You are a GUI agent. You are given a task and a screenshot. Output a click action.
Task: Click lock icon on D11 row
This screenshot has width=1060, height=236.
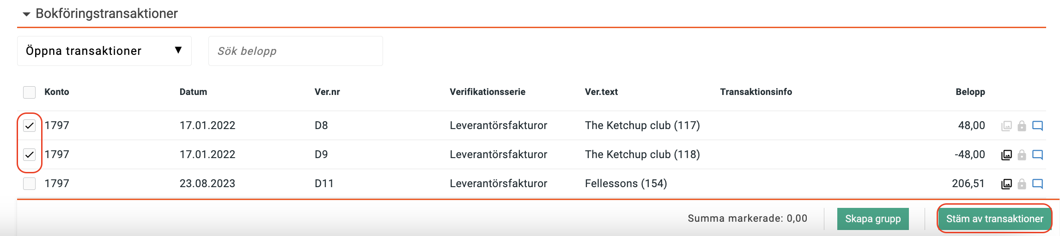point(1022,184)
